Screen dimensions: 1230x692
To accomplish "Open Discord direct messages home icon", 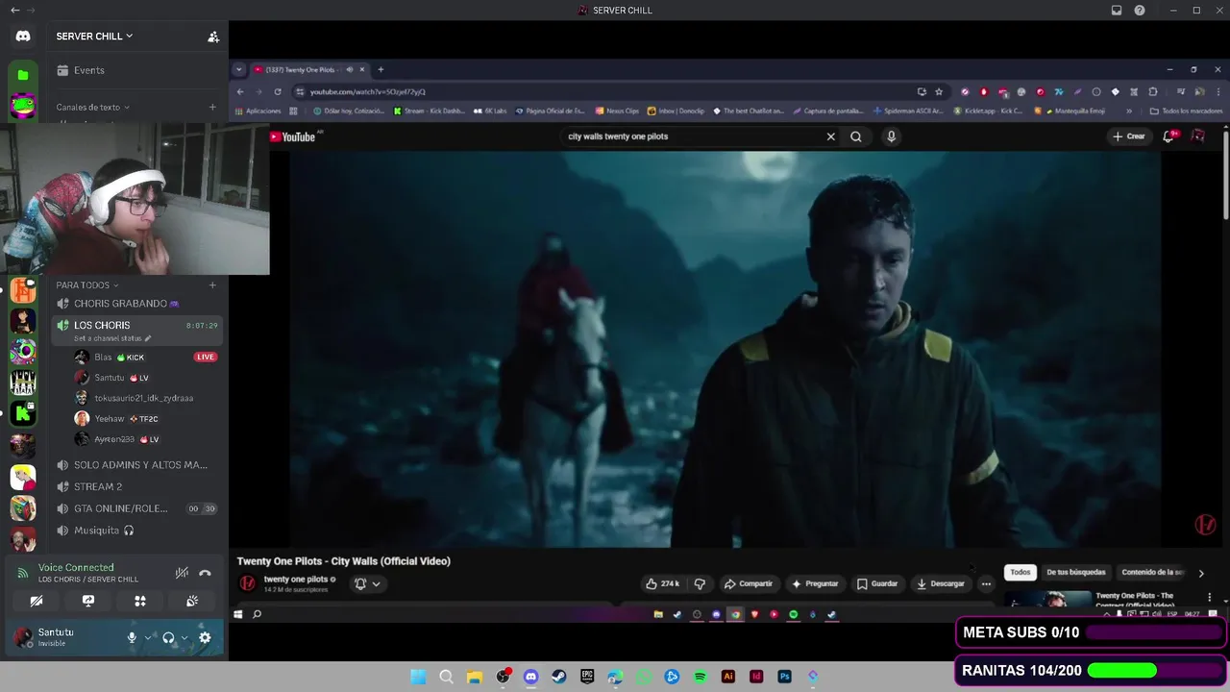I will point(23,37).
